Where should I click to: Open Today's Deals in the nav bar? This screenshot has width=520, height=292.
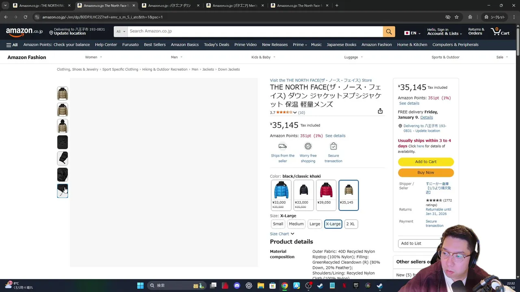(217, 45)
